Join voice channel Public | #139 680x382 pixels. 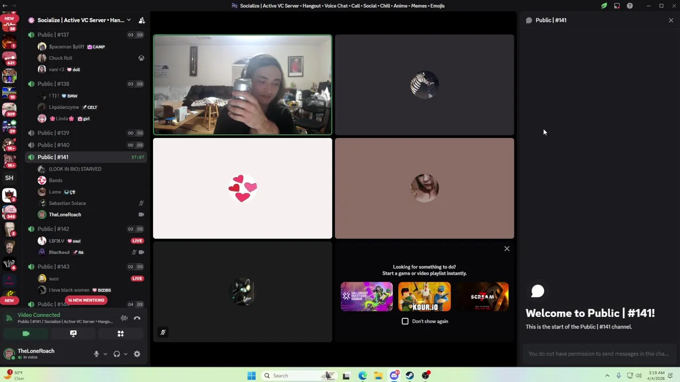tap(85, 133)
